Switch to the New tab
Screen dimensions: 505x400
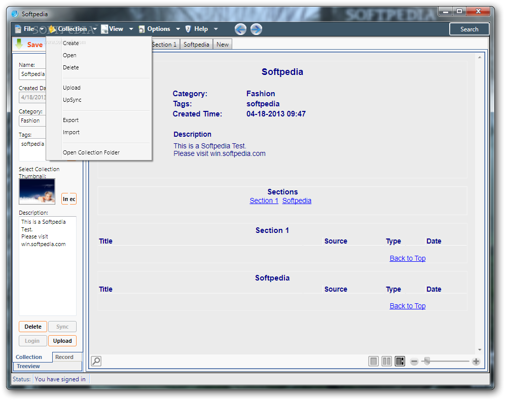coord(223,45)
